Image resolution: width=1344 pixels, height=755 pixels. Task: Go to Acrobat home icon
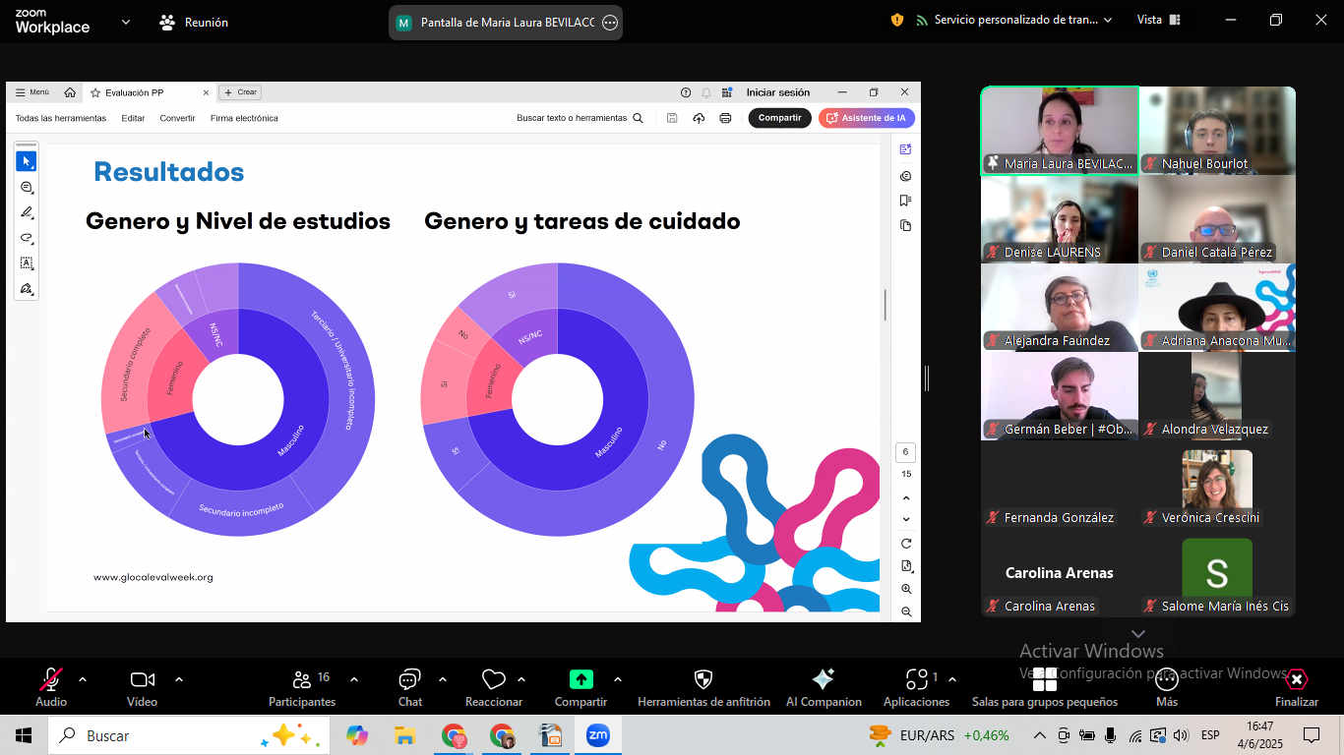pyautogui.click(x=70, y=92)
